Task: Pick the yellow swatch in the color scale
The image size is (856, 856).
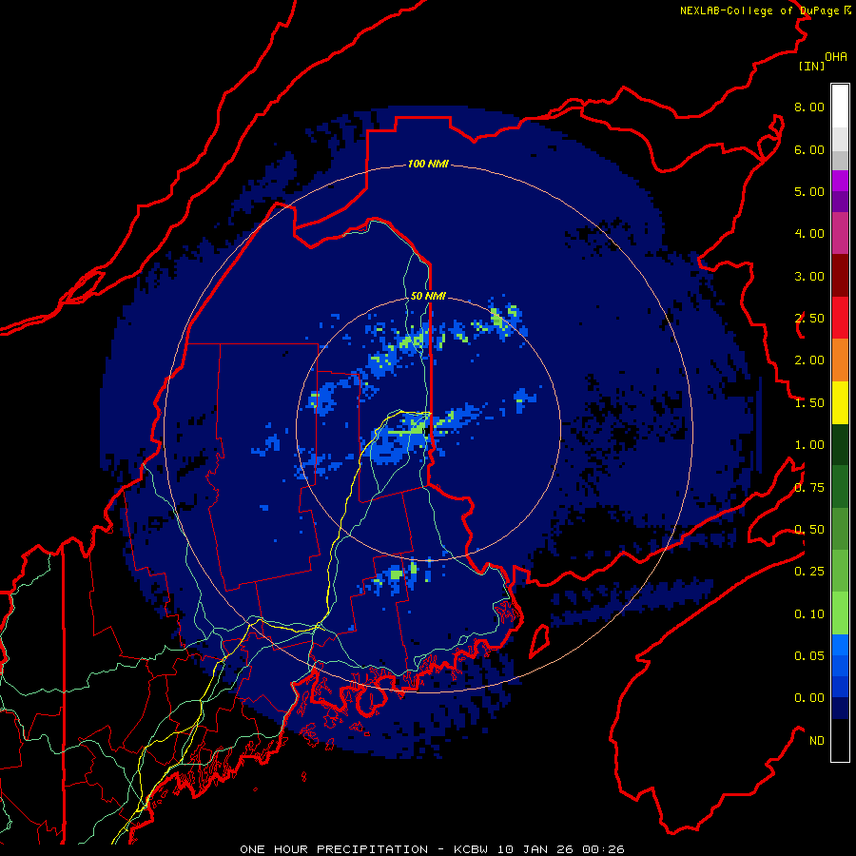Action: pyautogui.click(x=840, y=403)
